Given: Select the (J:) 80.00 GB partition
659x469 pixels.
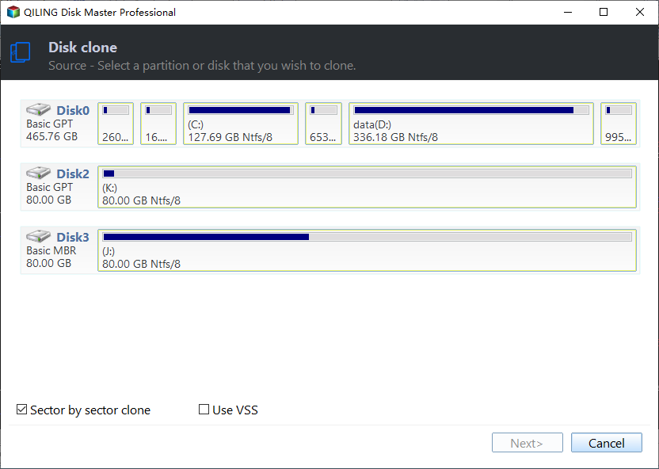Looking at the screenshot, I should tap(367, 250).
